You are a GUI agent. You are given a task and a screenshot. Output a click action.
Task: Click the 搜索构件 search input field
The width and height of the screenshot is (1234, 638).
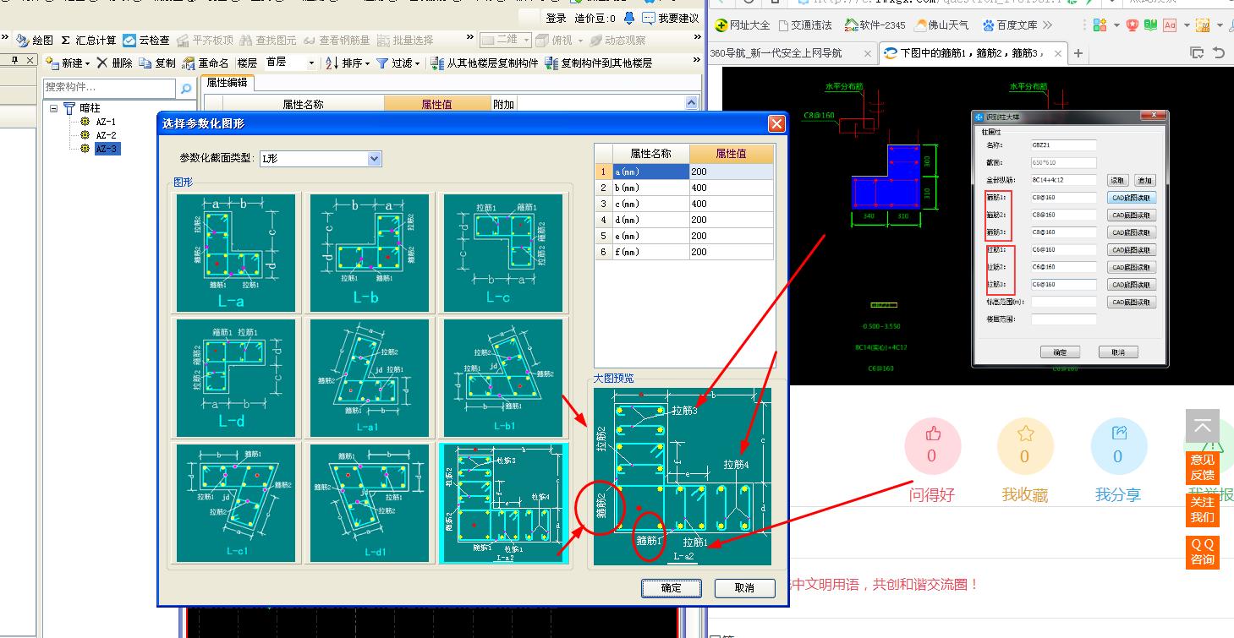[110, 88]
